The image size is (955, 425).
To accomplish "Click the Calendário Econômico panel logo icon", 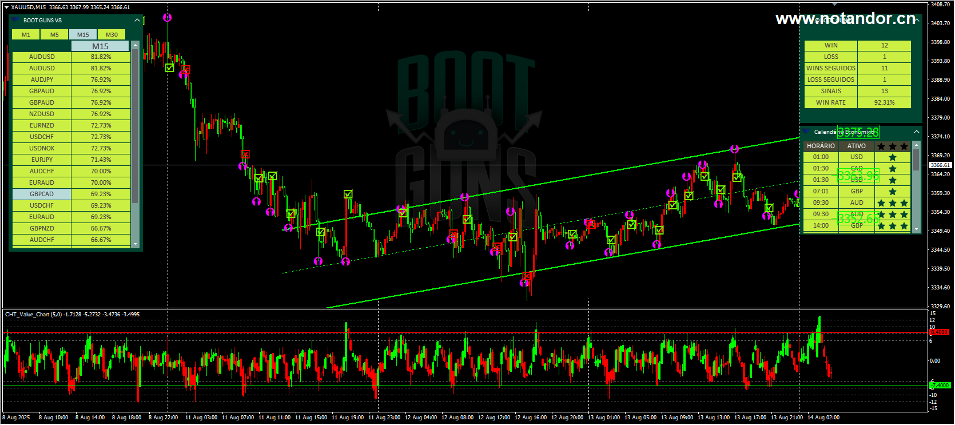I will 806,132.
